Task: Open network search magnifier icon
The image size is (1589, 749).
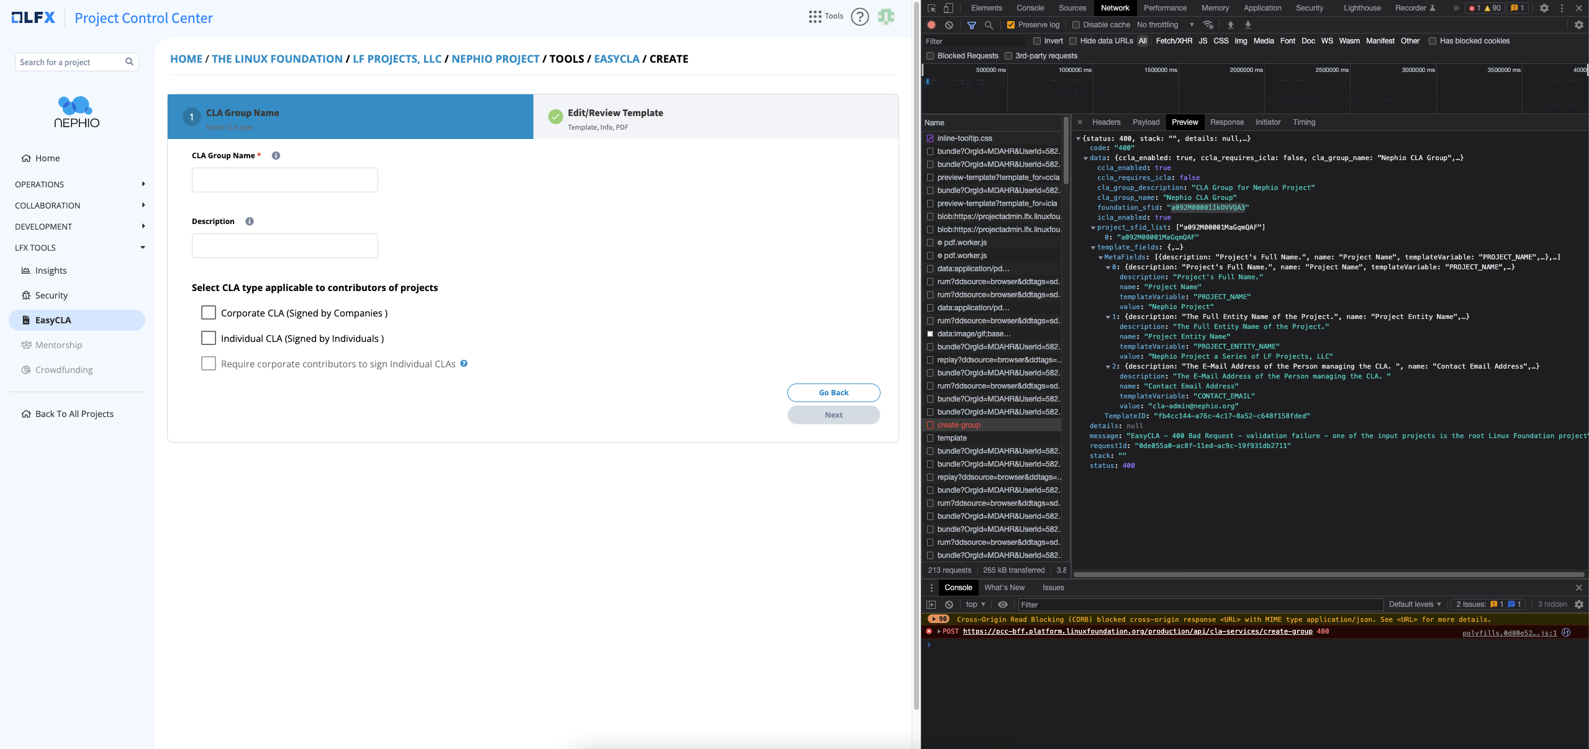Action: 989,25
